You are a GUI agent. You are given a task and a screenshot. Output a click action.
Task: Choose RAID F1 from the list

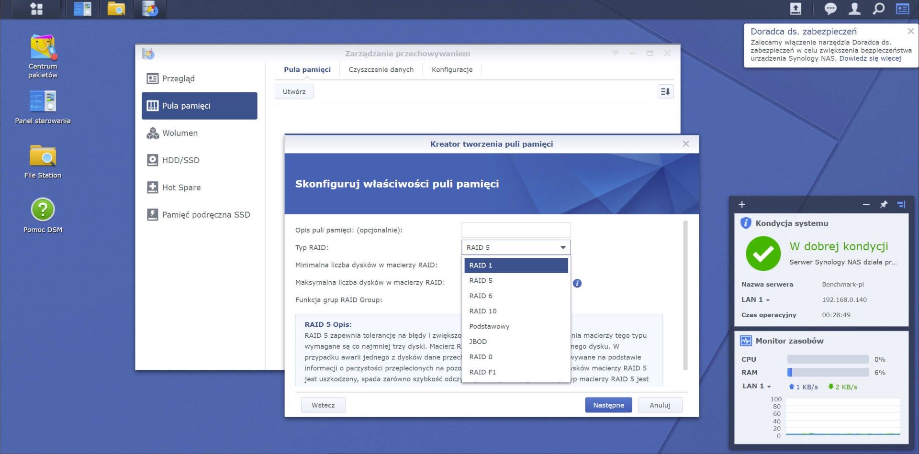[x=516, y=372]
